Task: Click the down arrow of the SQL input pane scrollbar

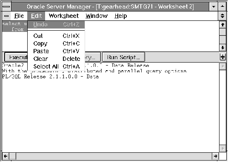Action: (222, 48)
